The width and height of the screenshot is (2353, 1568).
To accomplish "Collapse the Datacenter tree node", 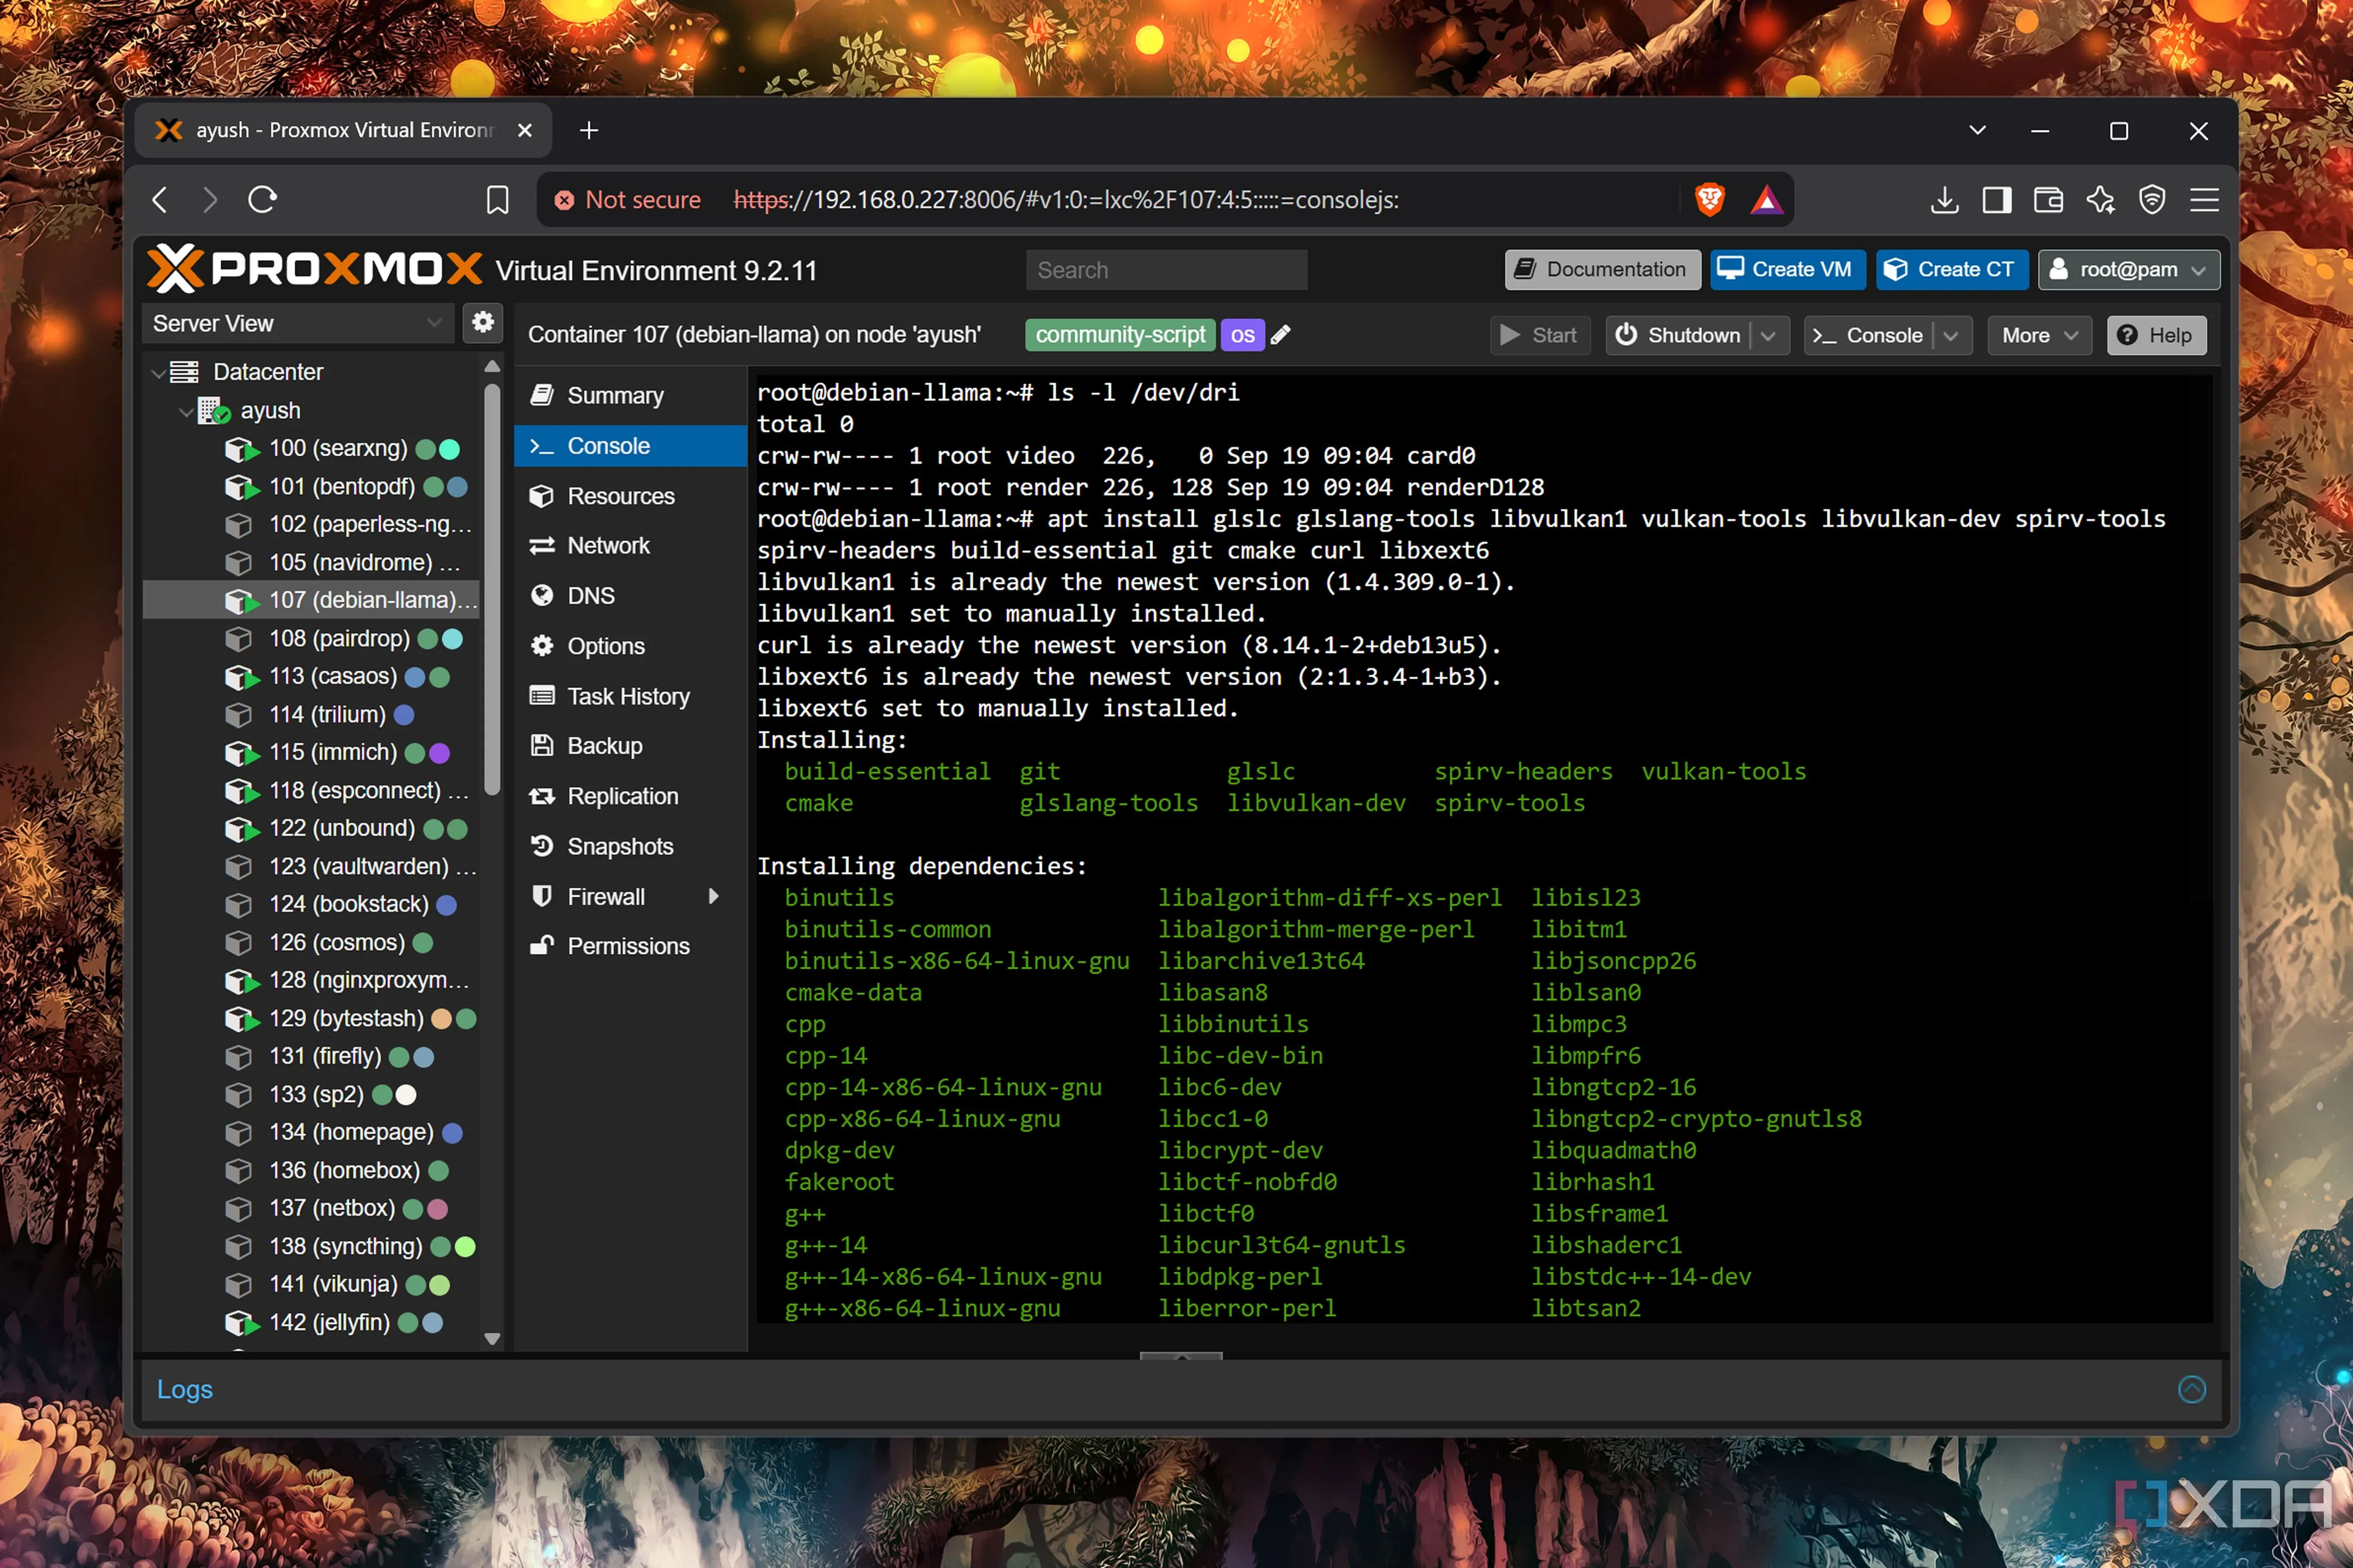I will (x=158, y=373).
